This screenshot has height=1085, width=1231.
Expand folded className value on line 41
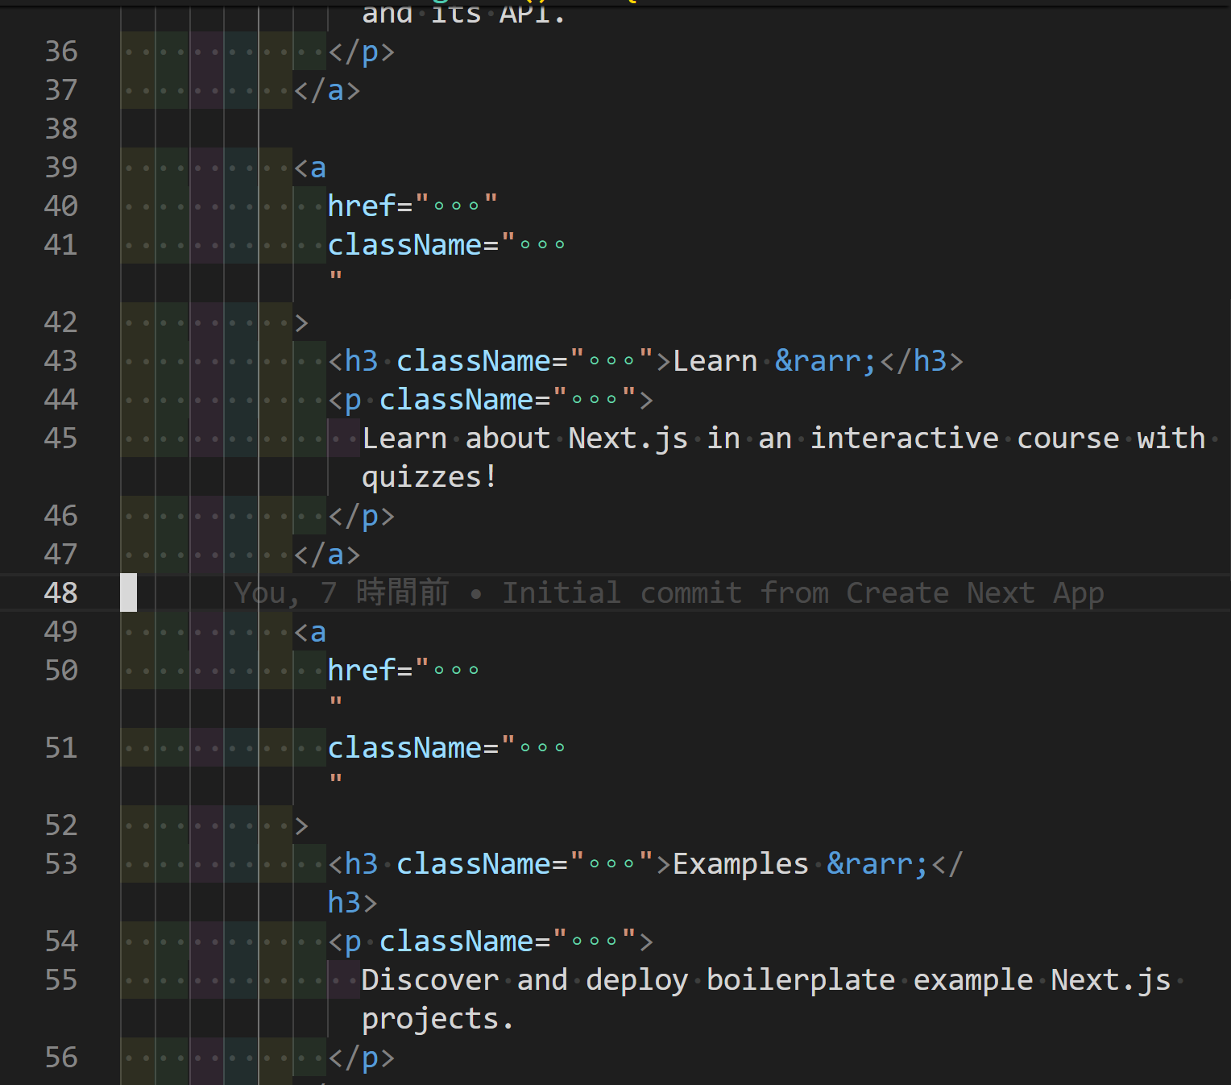(x=542, y=245)
